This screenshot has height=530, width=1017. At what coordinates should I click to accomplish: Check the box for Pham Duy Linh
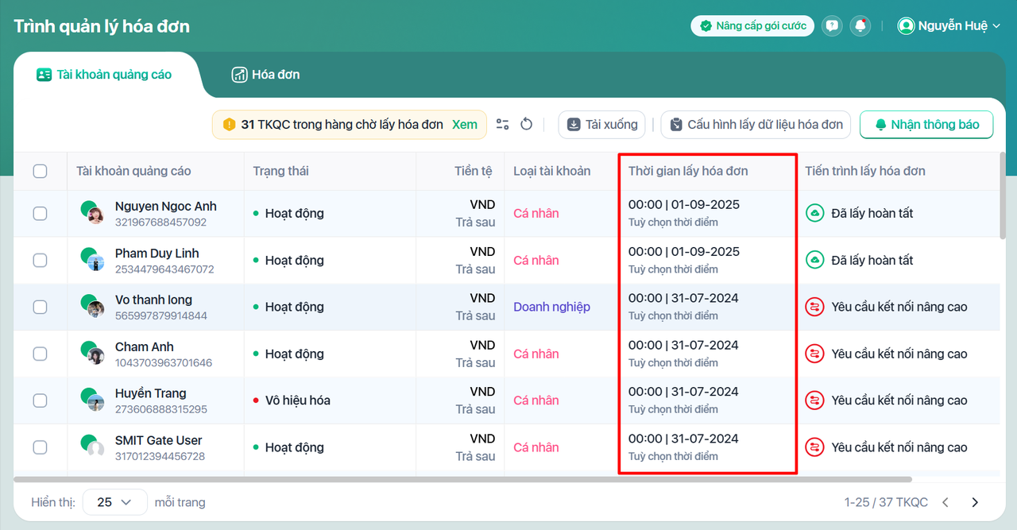click(40, 261)
